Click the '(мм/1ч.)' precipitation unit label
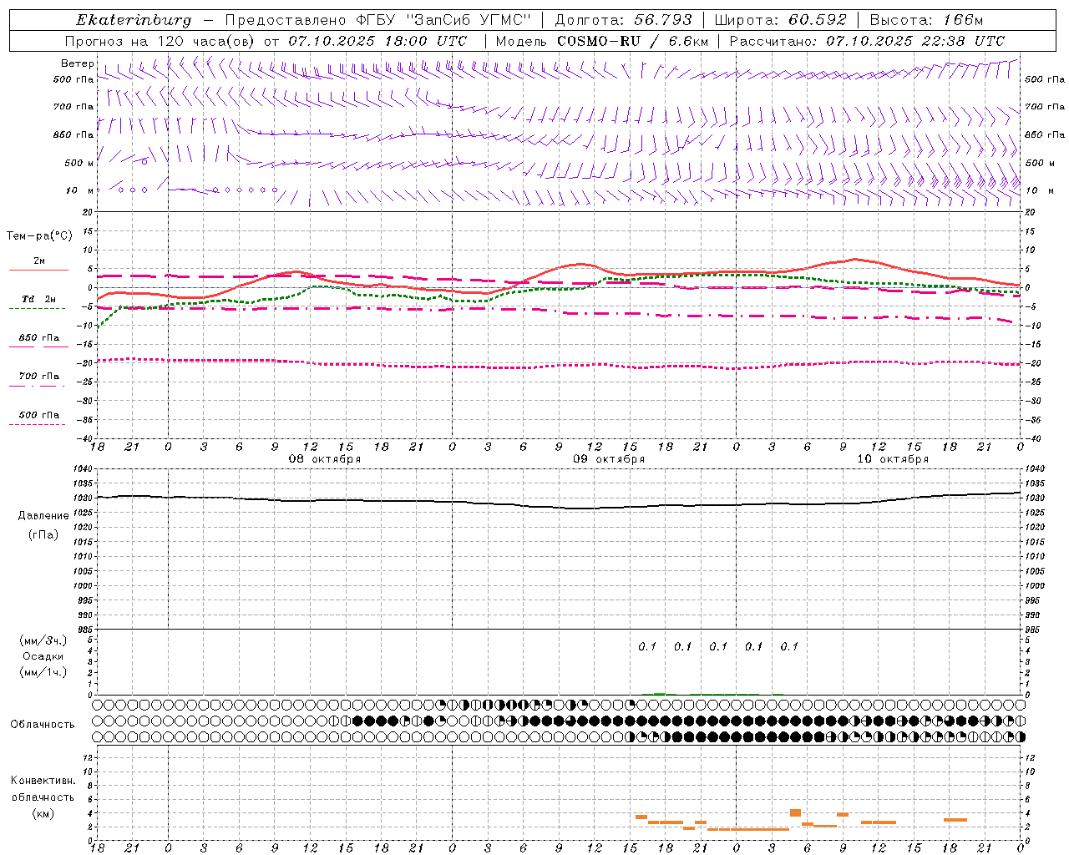Viewport: 1069px width, 855px height. (x=43, y=672)
